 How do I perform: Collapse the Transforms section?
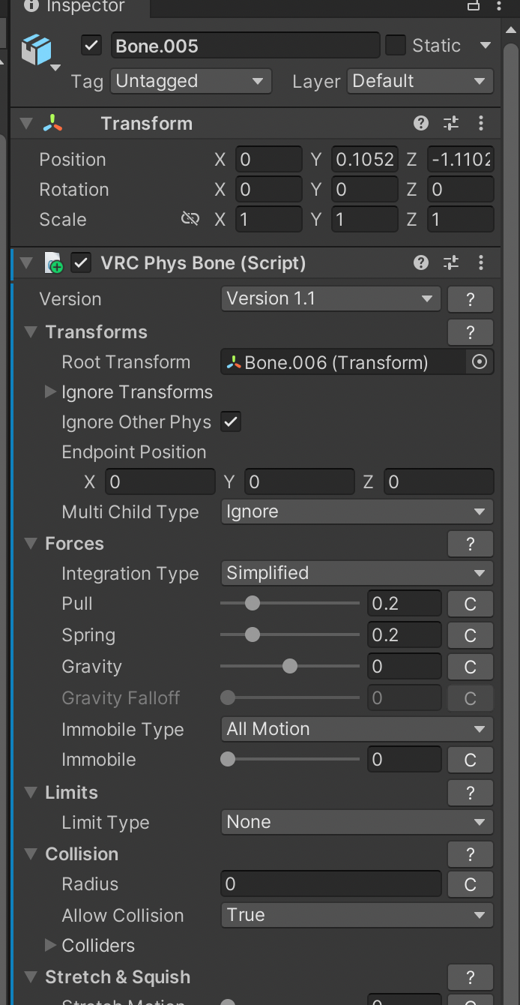[x=31, y=332]
